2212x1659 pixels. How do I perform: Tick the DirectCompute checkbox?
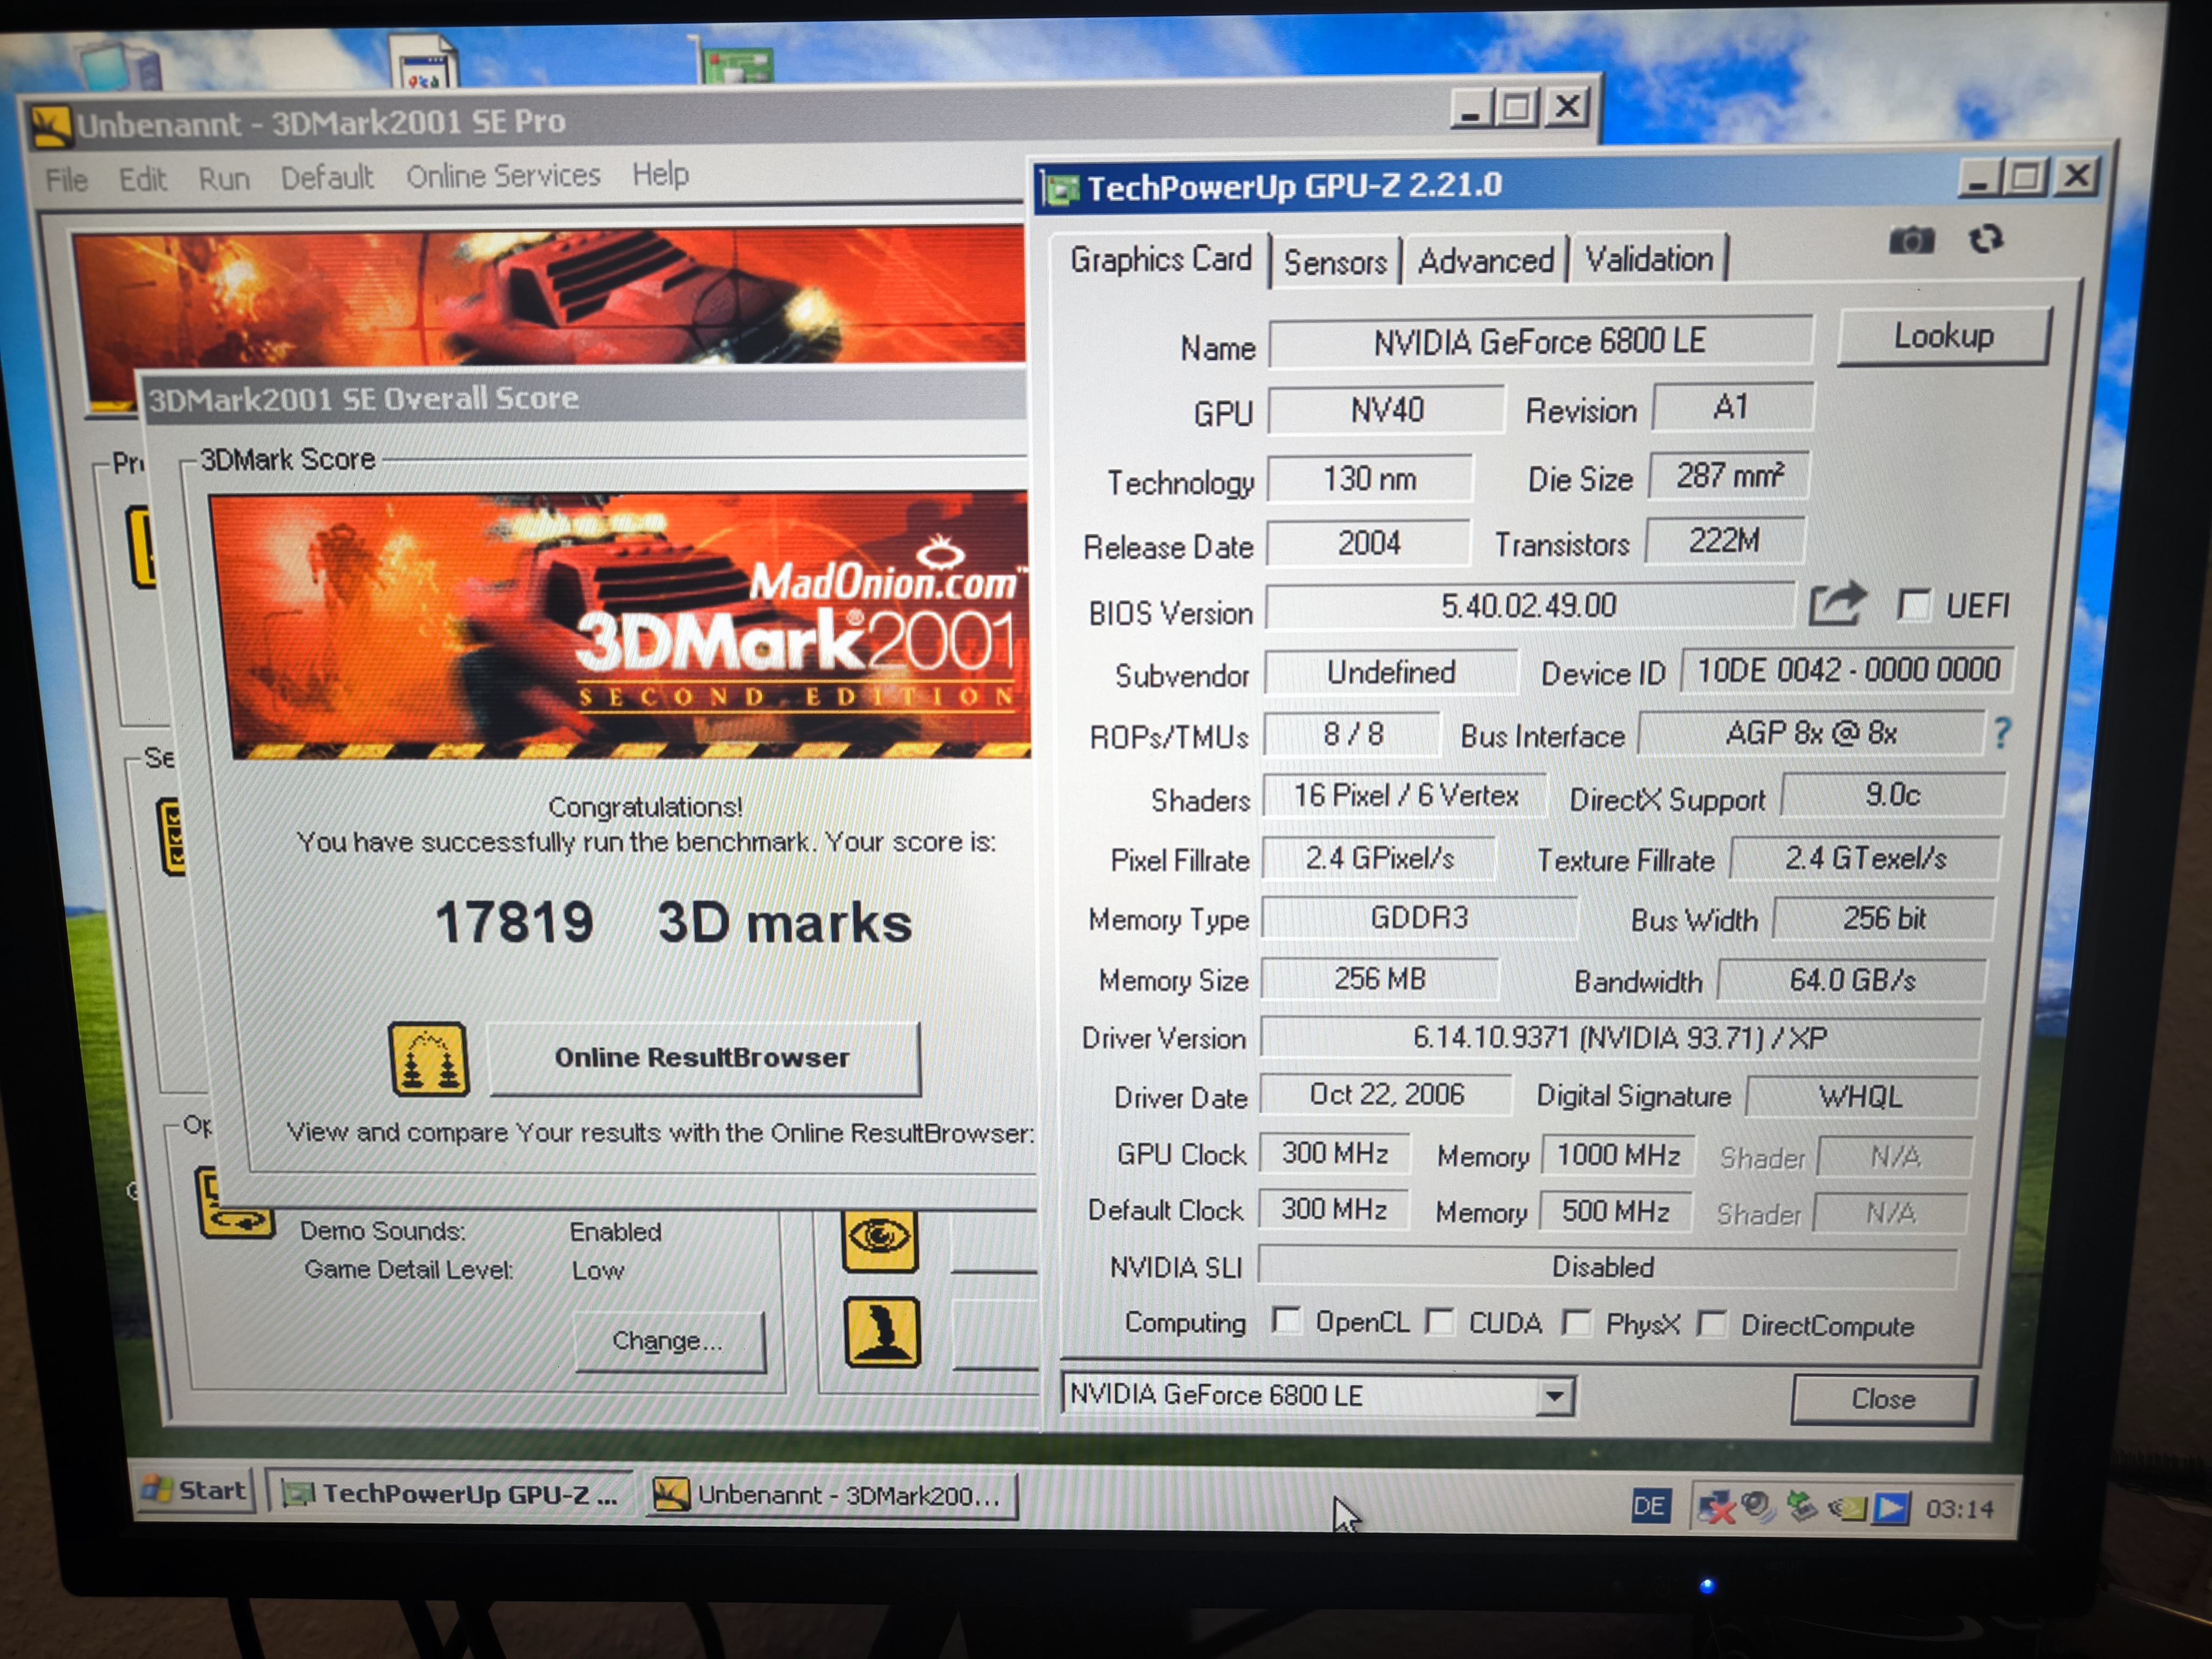tap(1712, 1324)
